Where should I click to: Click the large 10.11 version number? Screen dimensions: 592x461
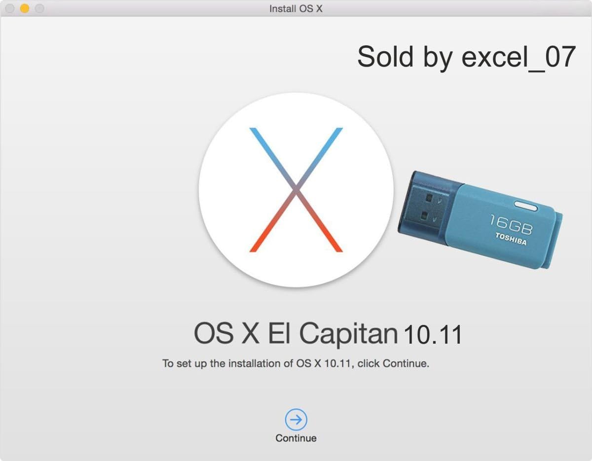coord(433,335)
